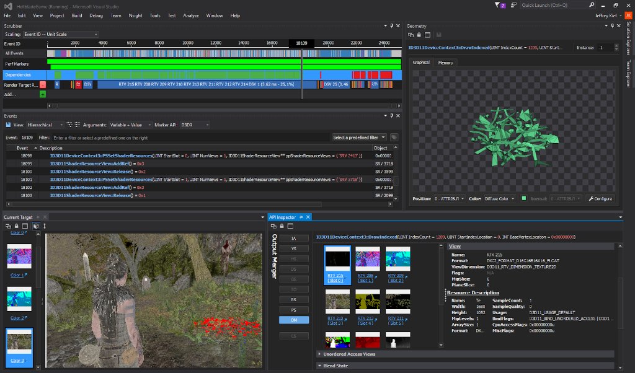The width and height of the screenshot is (635, 373).
Task: Open the Solution Explorer side tab
Action: pyautogui.click(x=629, y=39)
